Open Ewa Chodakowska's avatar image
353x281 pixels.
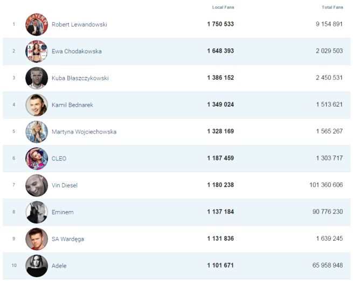[x=37, y=51]
